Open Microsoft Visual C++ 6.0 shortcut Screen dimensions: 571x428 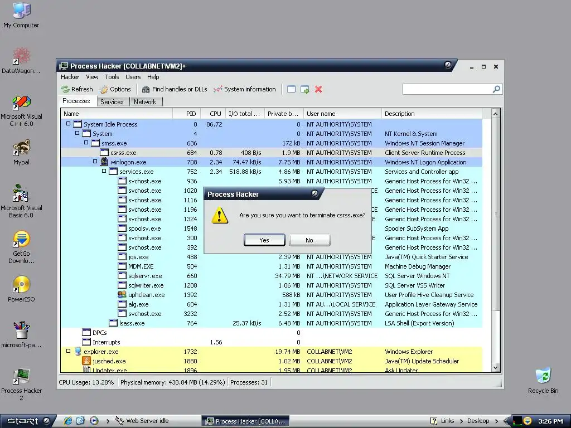coord(21,111)
